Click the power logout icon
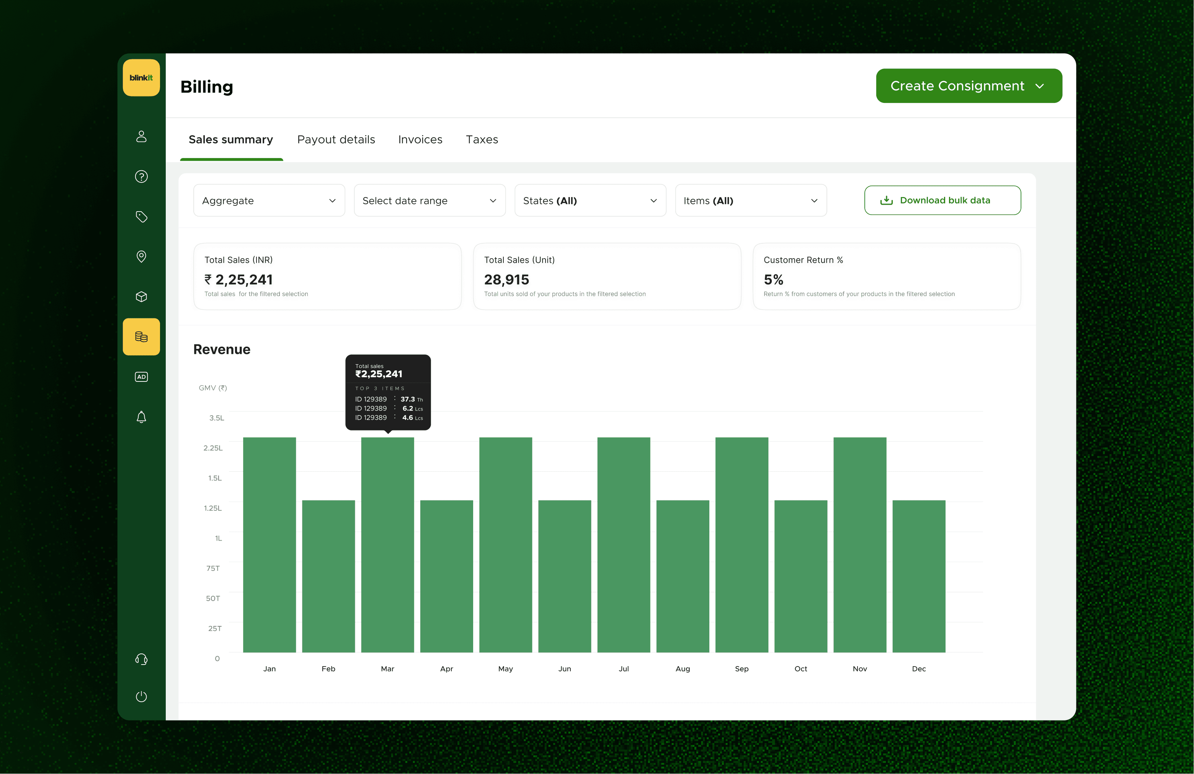Viewport: 1194px width, 774px height. coord(141,696)
